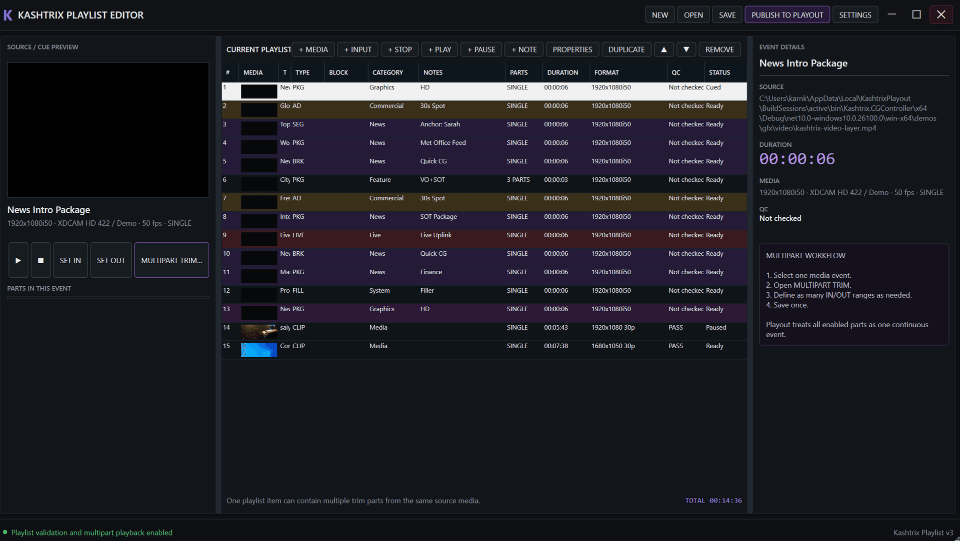Select the Live Uplink row

tap(484, 239)
